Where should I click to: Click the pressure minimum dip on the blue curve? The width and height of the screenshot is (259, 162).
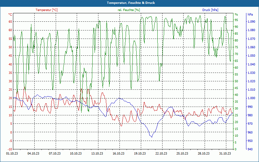[x=152, y=137]
